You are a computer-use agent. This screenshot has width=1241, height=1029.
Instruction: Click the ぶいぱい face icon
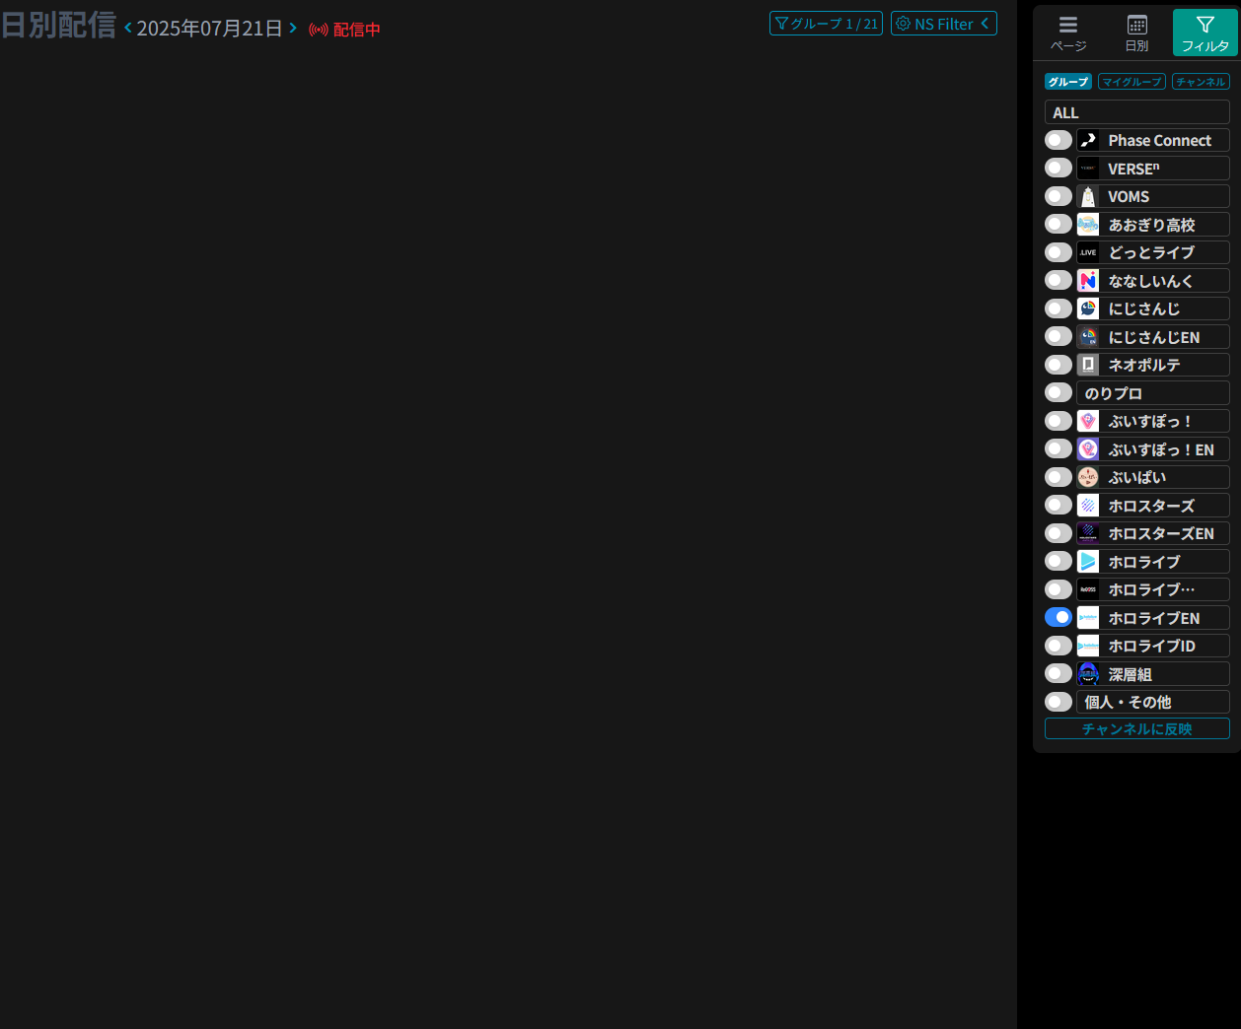tap(1088, 477)
